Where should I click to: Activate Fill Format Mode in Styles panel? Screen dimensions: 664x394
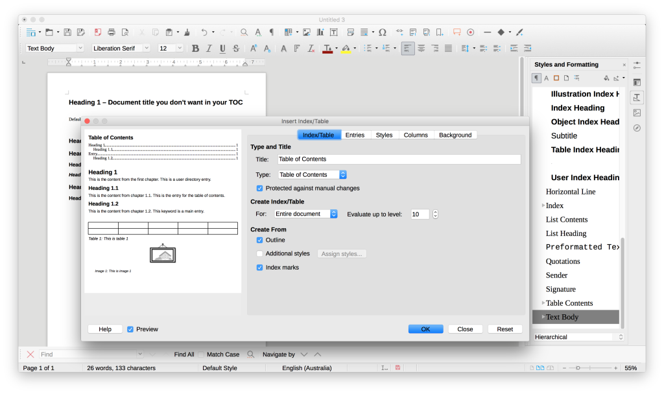(607, 78)
